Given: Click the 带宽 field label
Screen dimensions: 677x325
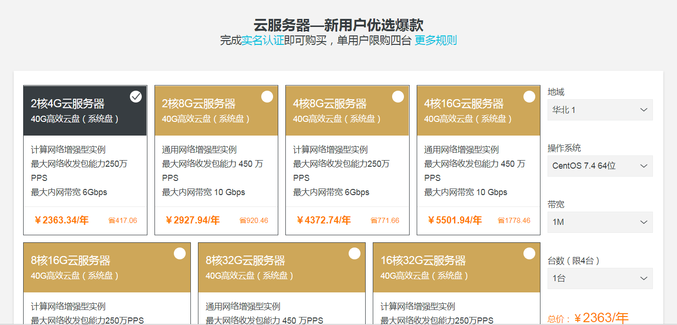Looking at the screenshot, I should click(556, 205).
